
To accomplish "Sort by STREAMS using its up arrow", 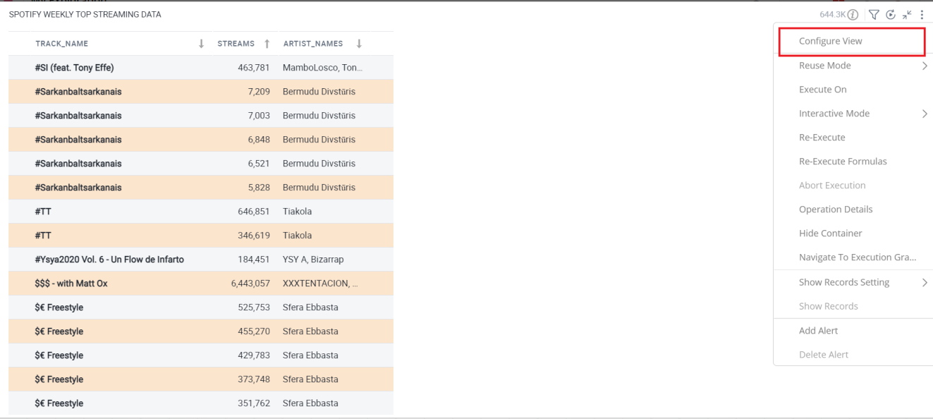I will pyautogui.click(x=267, y=44).
